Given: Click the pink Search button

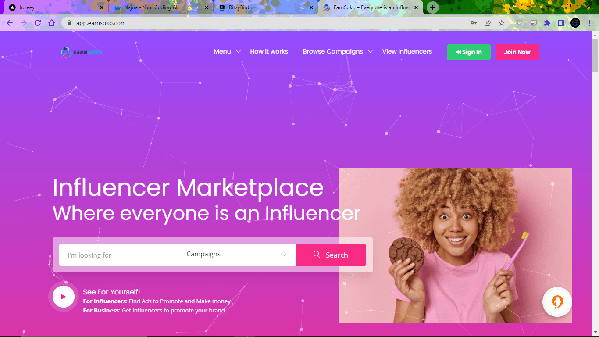Looking at the screenshot, I should click(x=331, y=255).
